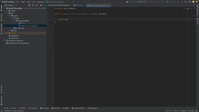The height and width of the screenshot is (112, 199).
Task: Collapse the main folder in tree
Action: [x=9, y=16]
